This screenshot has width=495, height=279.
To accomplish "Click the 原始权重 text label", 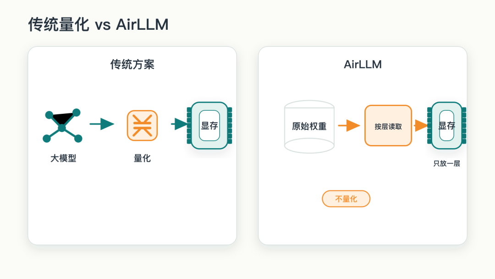I will (x=309, y=126).
